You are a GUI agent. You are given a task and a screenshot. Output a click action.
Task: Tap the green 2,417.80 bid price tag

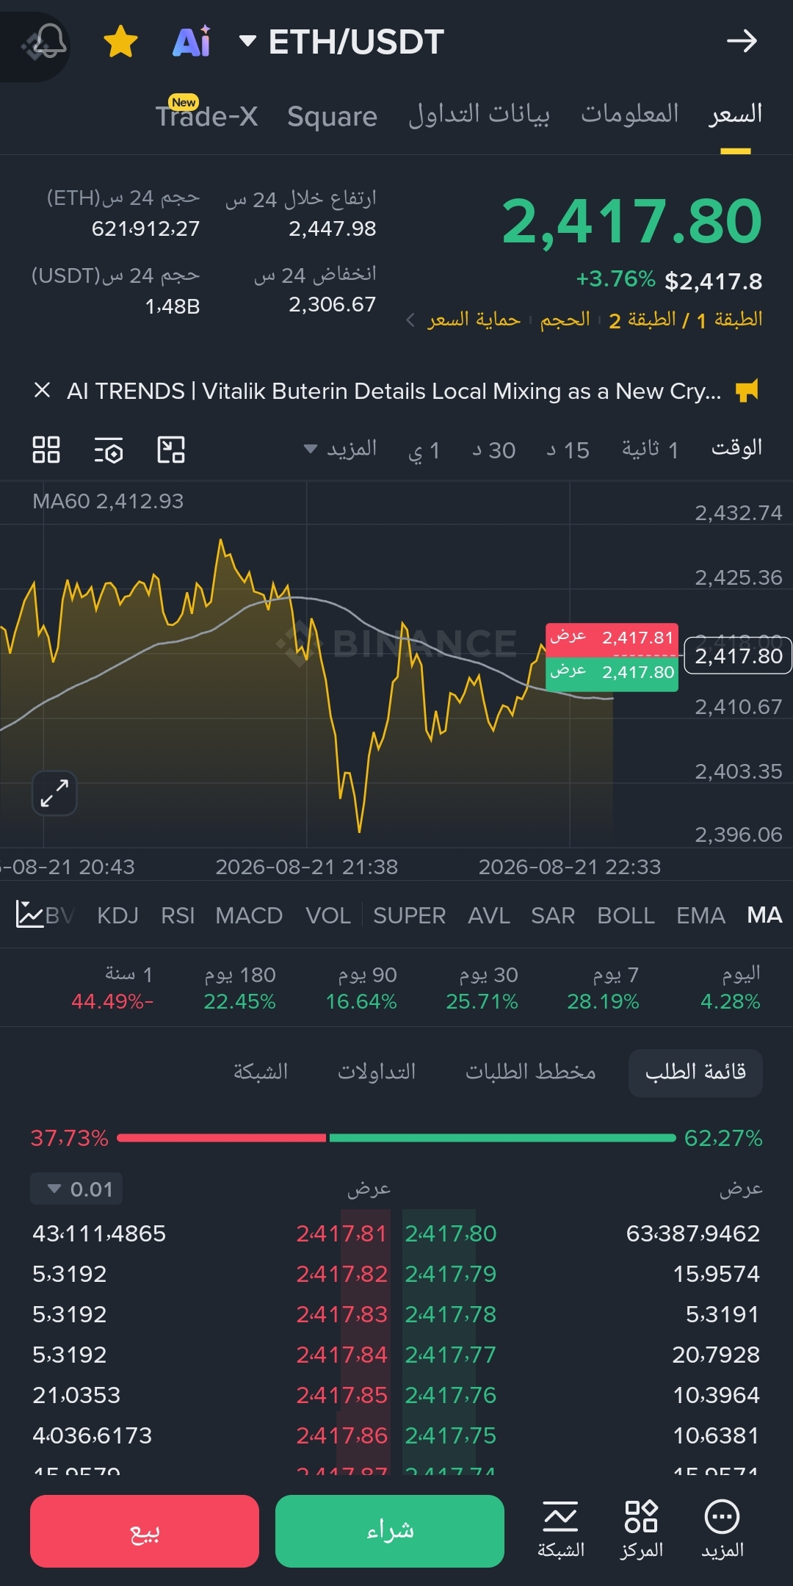point(612,673)
